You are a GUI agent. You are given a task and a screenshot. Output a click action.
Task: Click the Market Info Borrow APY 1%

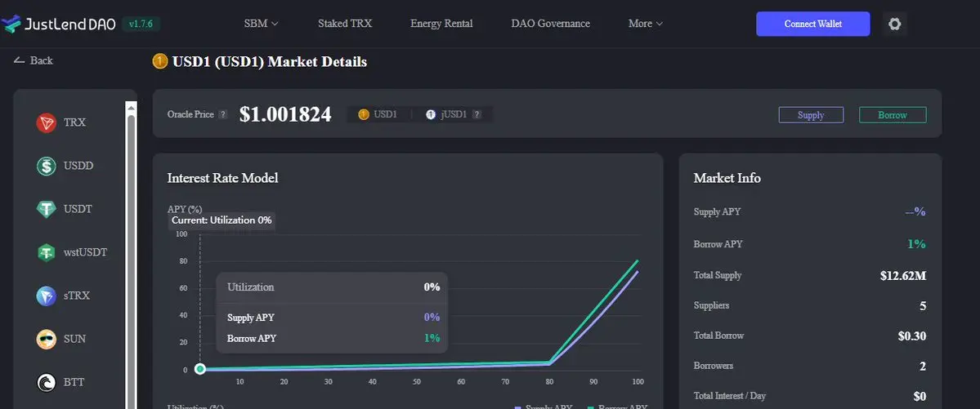click(916, 244)
